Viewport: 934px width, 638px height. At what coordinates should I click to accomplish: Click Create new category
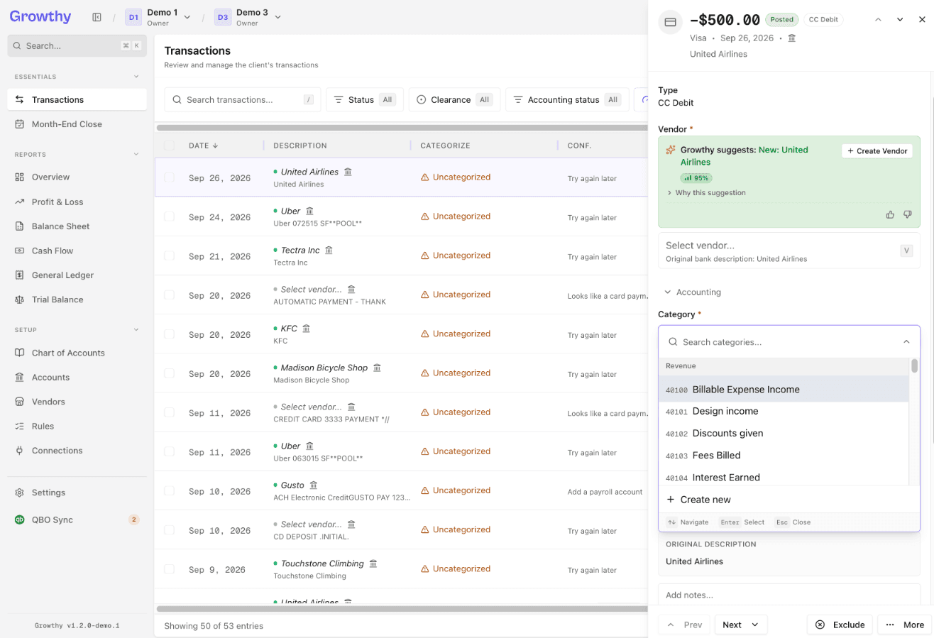coord(789,500)
